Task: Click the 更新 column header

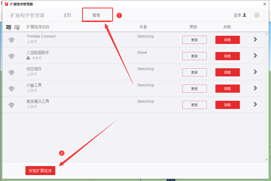Action: 193,27
